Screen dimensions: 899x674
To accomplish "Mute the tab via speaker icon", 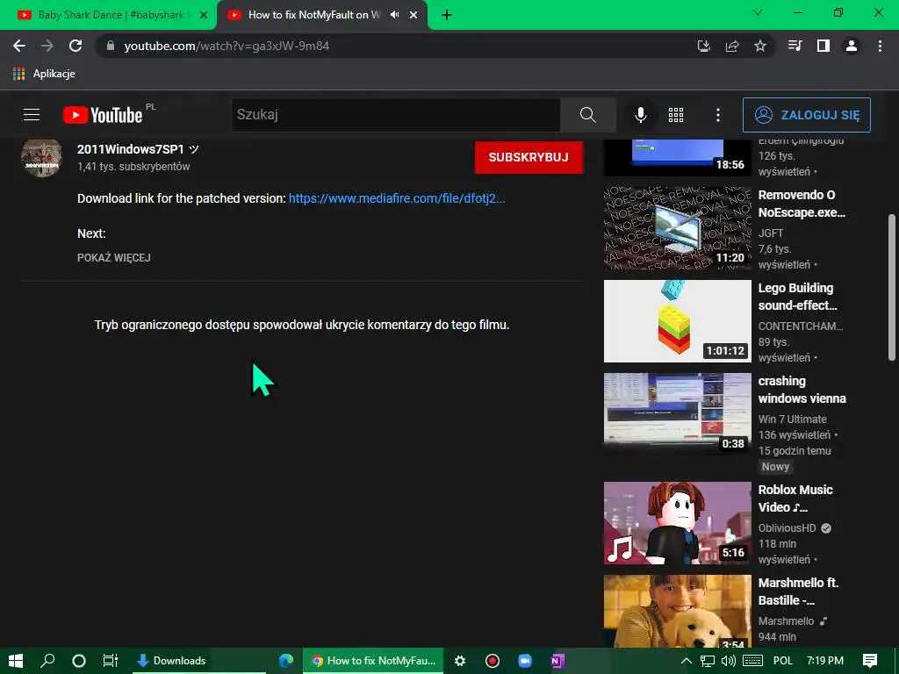I will (x=394, y=15).
